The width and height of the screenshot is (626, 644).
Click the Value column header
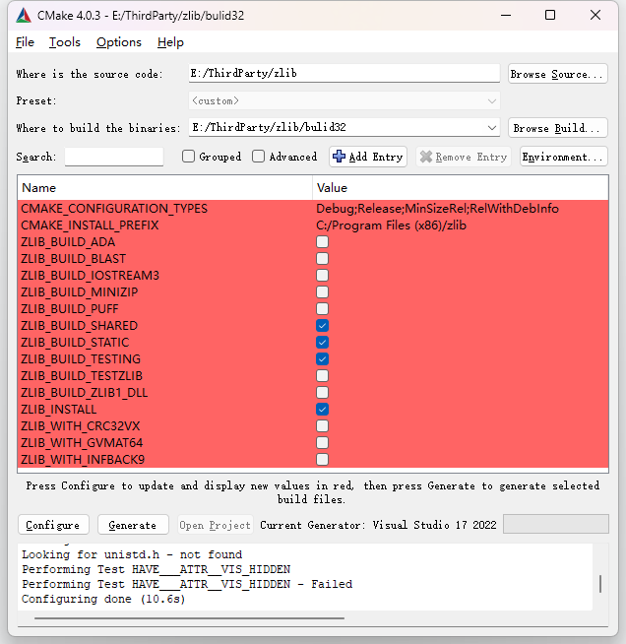(461, 188)
